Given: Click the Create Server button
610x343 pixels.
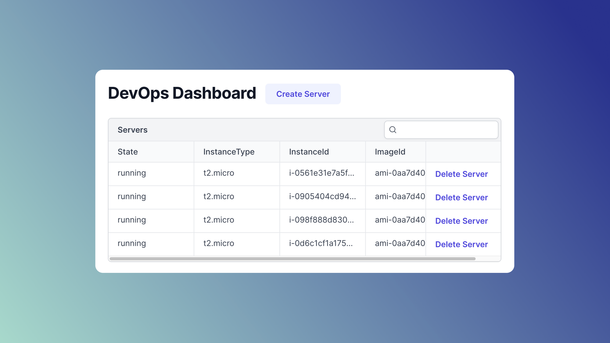Looking at the screenshot, I should 303,94.
